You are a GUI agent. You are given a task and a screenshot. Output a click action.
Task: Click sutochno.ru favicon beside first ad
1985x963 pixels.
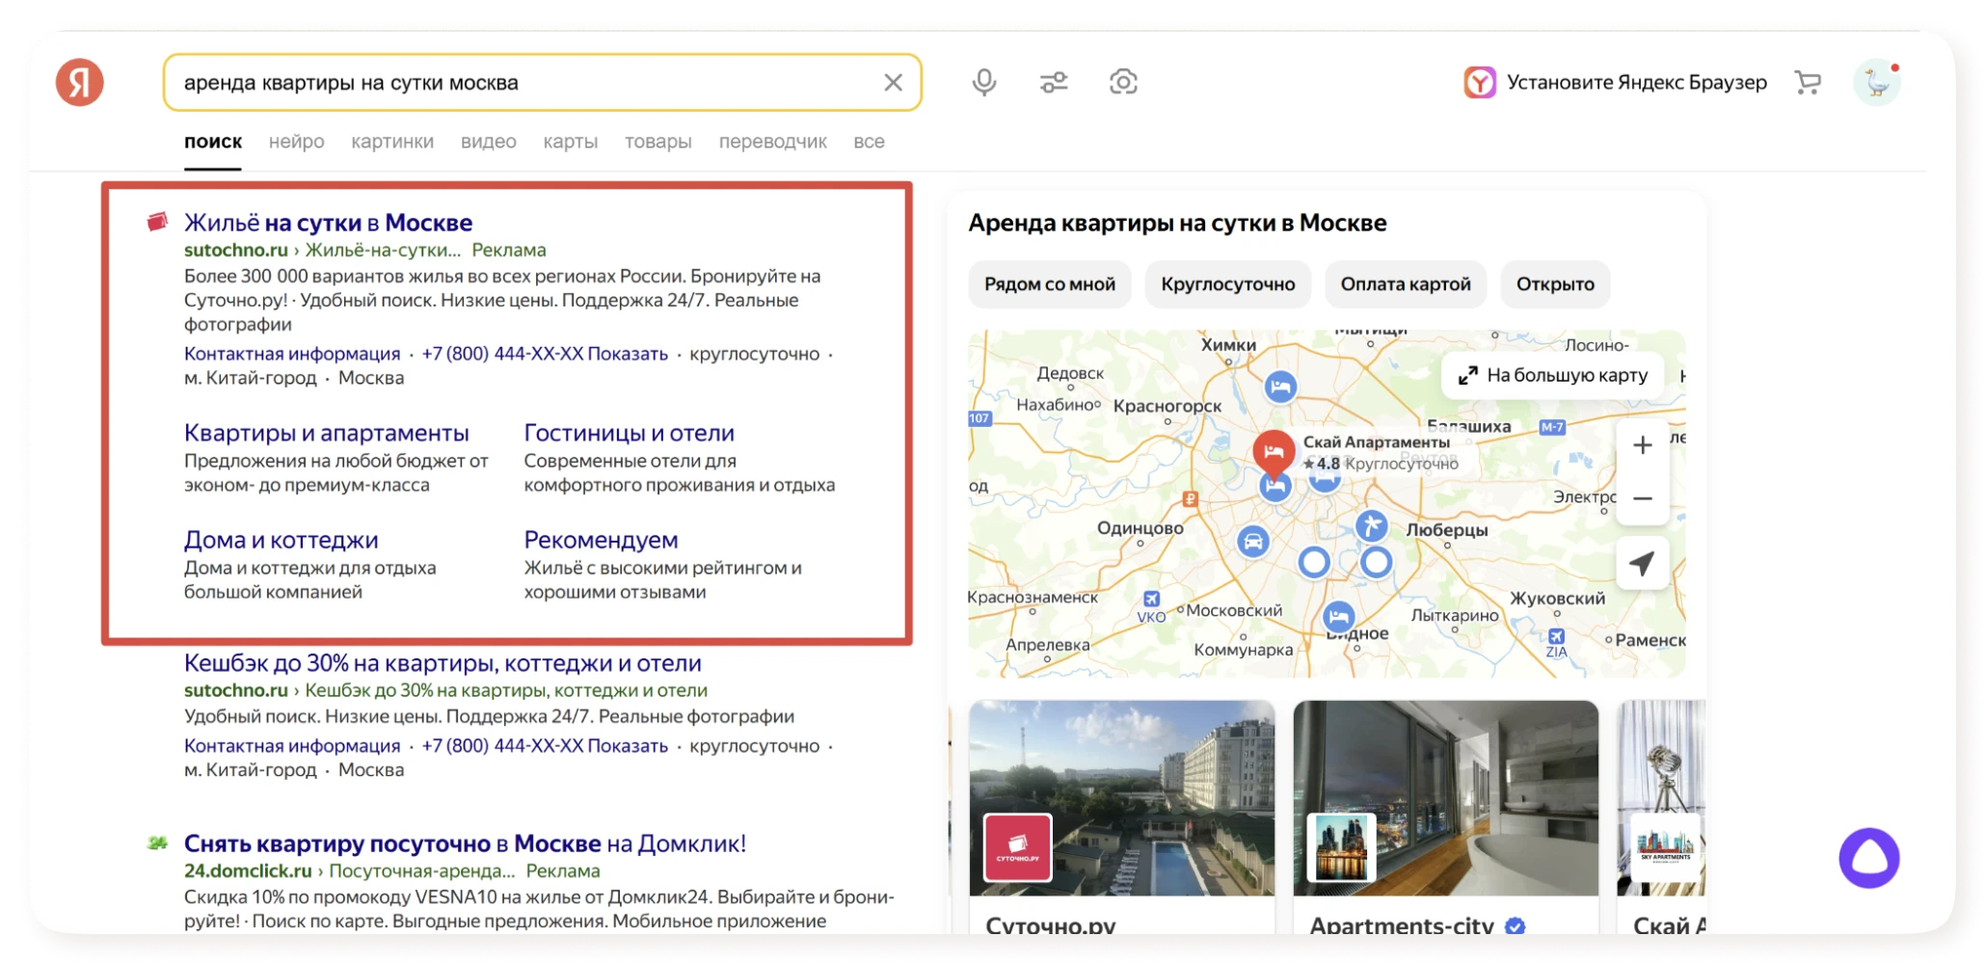tap(157, 223)
